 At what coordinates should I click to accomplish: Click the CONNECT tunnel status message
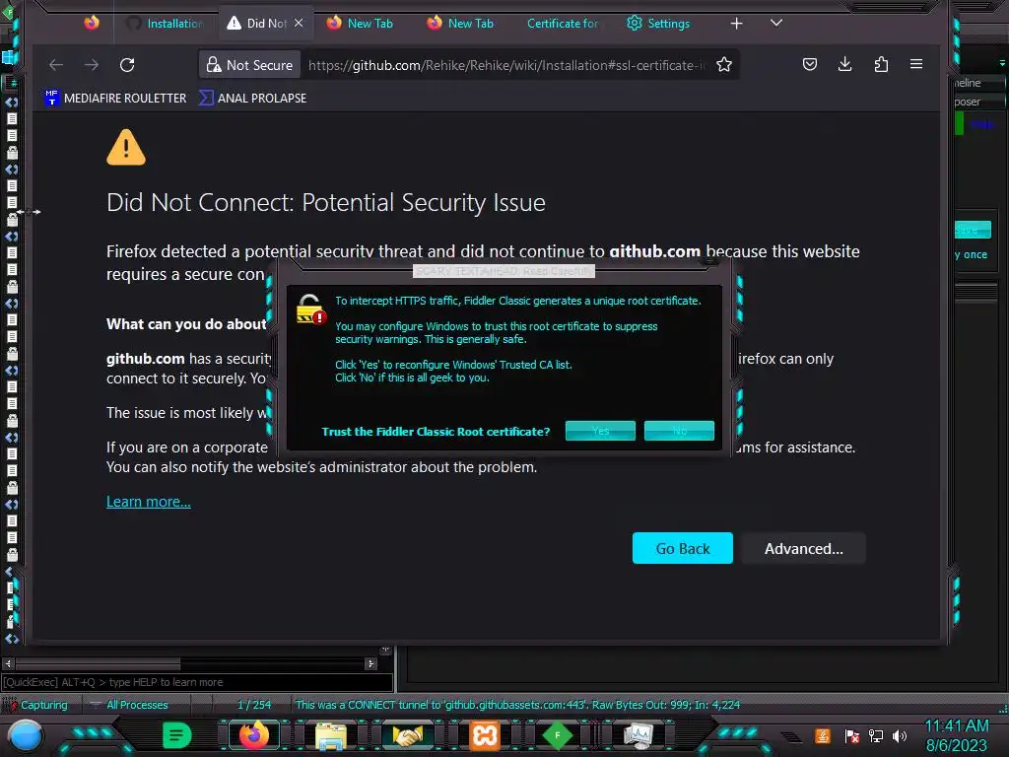[517, 705]
